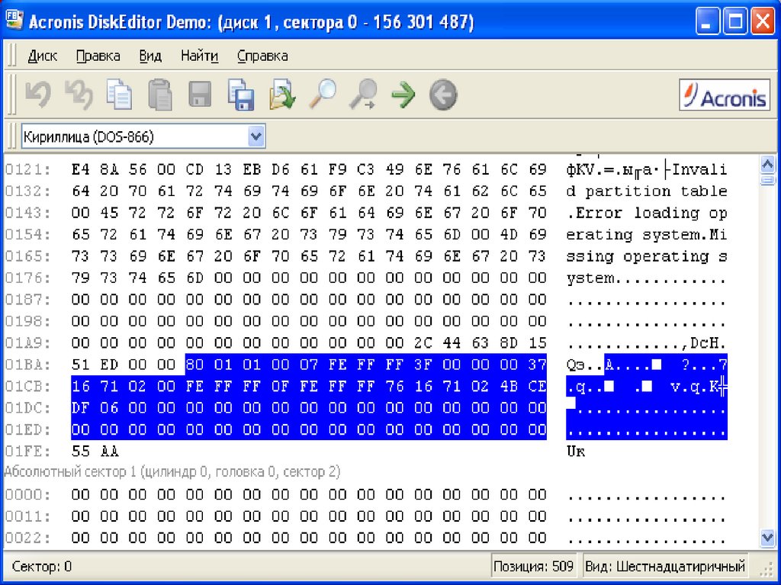Click byte E4 at offset 0121
The height and width of the screenshot is (585, 781).
[81, 169]
